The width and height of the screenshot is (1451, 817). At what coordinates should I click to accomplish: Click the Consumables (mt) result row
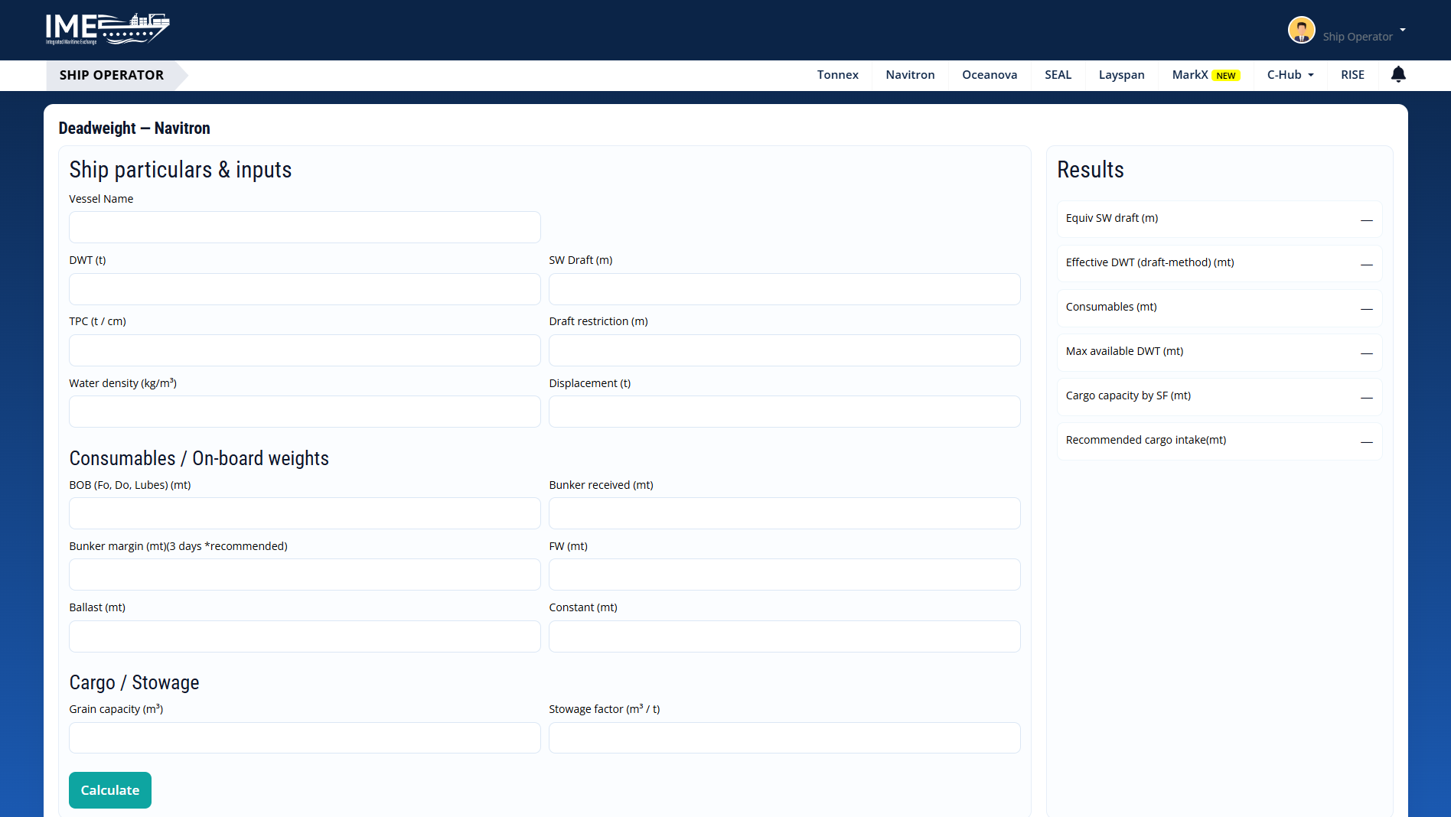pos(1219,308)
